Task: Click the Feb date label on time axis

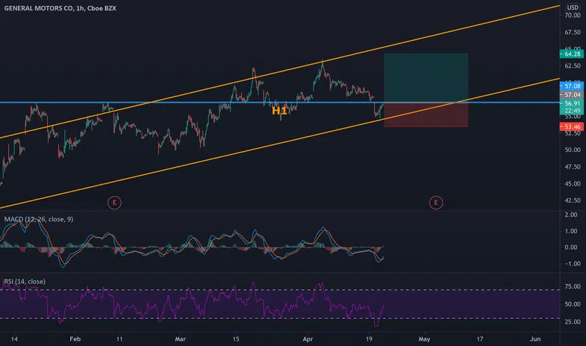Action: pos(75,339)
